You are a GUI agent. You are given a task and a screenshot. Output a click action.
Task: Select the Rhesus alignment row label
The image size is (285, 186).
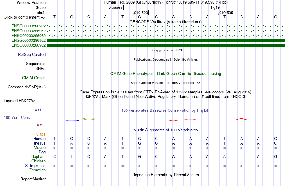[x=39, y=143]
